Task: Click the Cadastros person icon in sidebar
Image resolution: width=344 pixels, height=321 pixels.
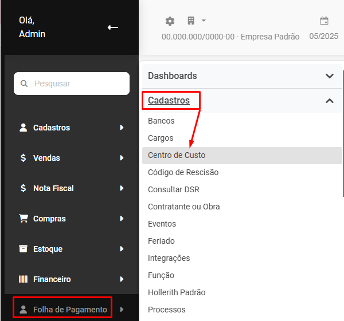Action: (x=24, y=128)
